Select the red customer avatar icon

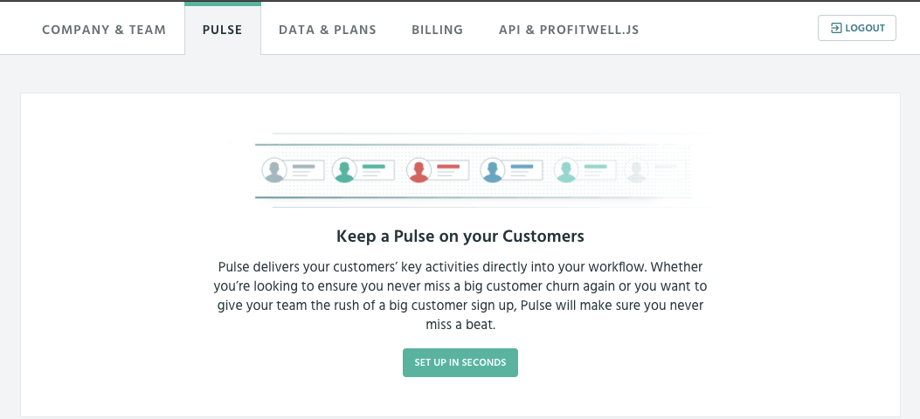418,170
